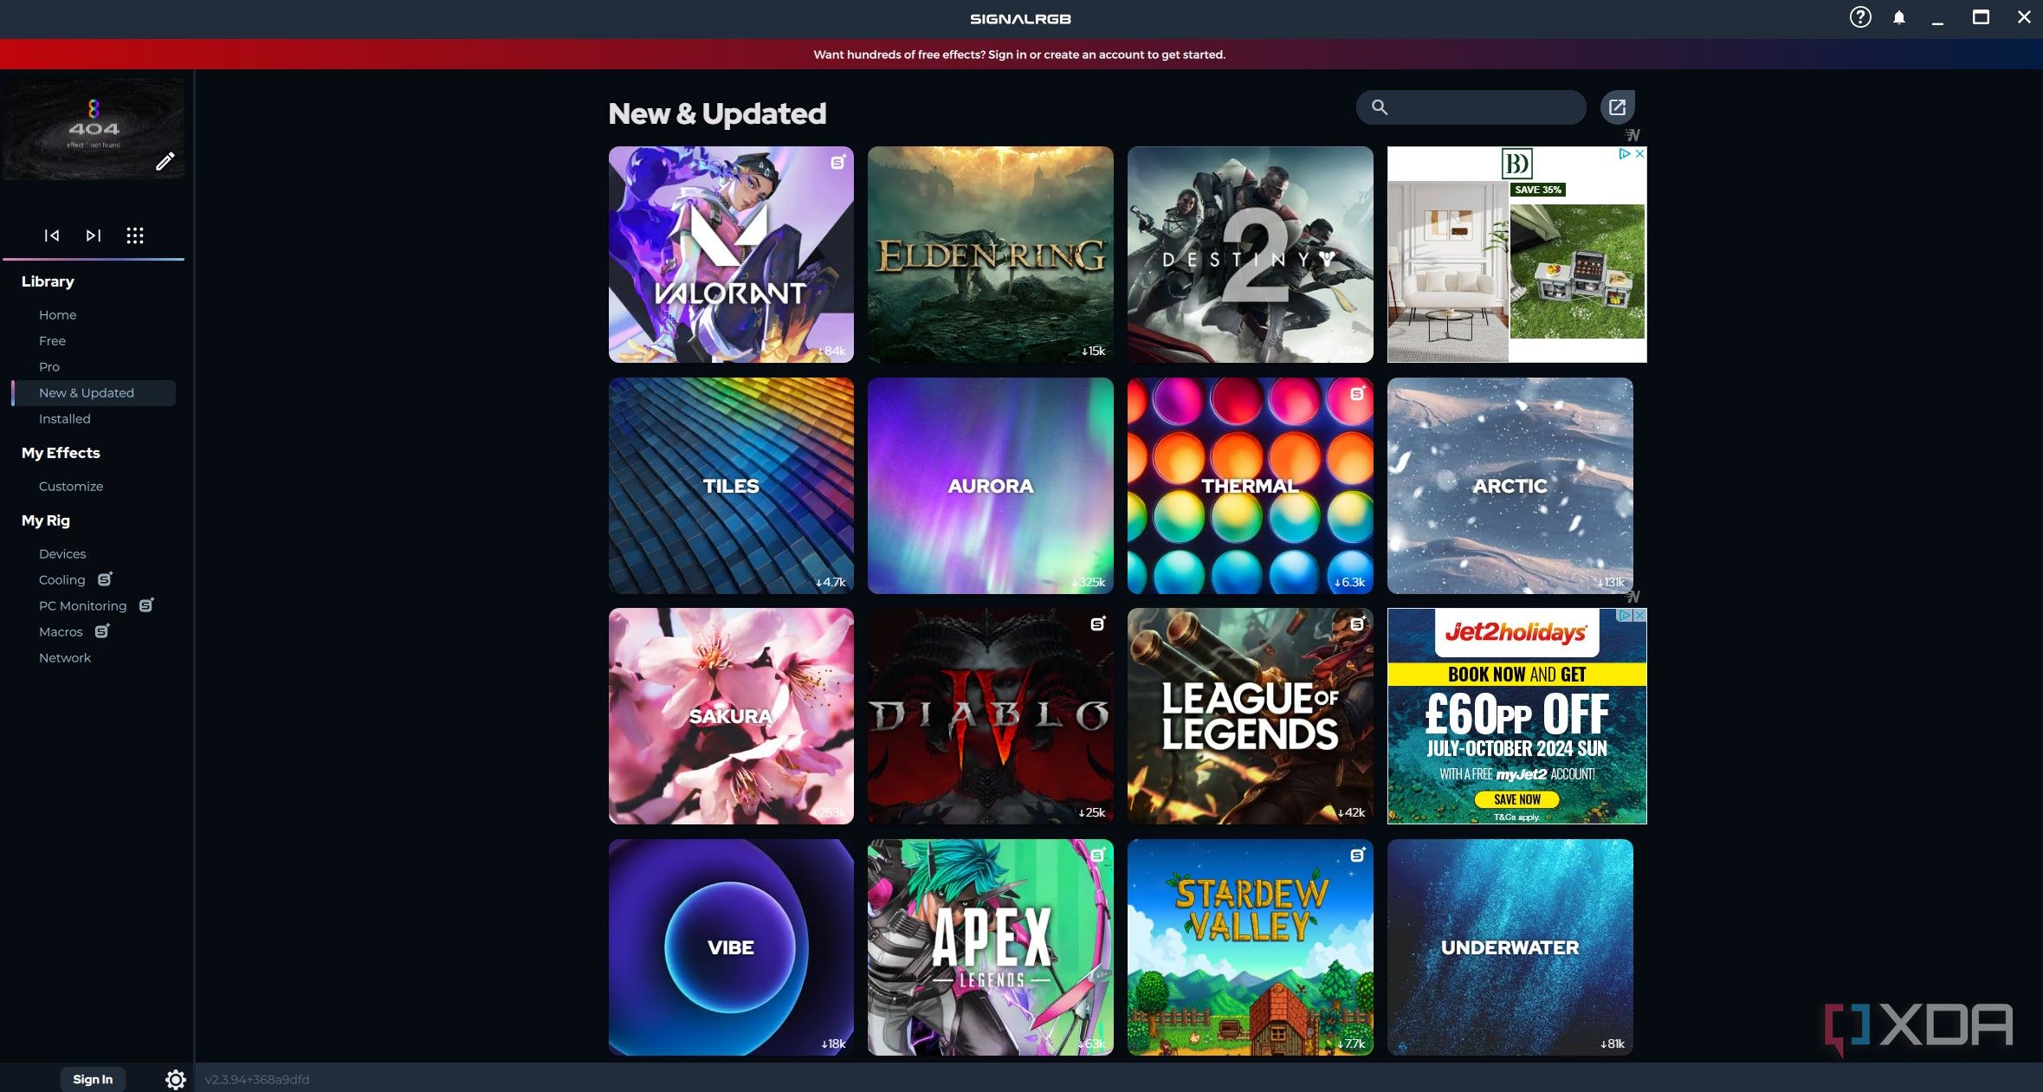Viewport: 2043px width, 1092px height.
Task: Open the Elden Ring effect thumbnail
Action: [x=990, y=254]
